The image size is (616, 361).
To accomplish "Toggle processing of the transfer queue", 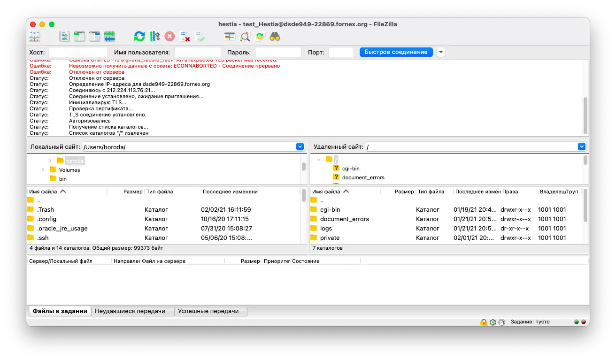I will pyautogui.click(x=155, y=37).
